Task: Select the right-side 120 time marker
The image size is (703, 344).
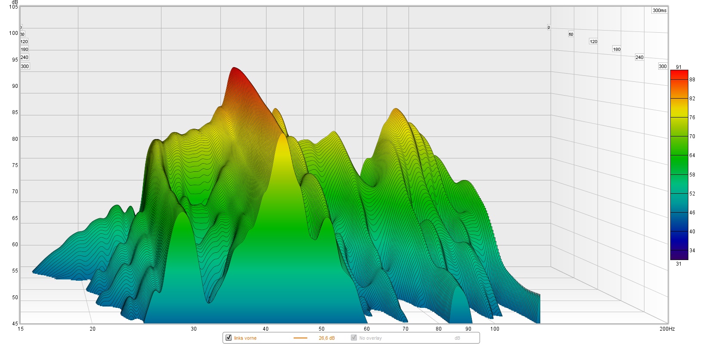Action: point(593,42)
